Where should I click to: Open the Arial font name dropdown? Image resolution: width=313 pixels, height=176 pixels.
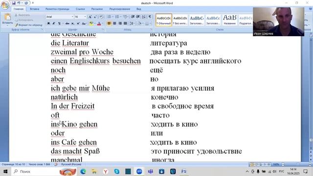[x=72, y=17]
